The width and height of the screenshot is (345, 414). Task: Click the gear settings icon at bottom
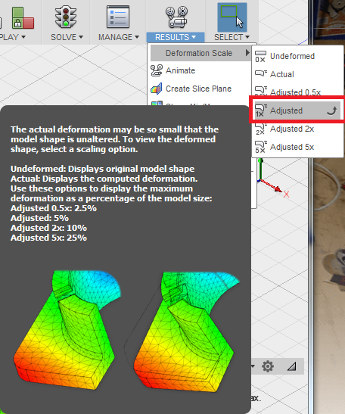(268, 366)
